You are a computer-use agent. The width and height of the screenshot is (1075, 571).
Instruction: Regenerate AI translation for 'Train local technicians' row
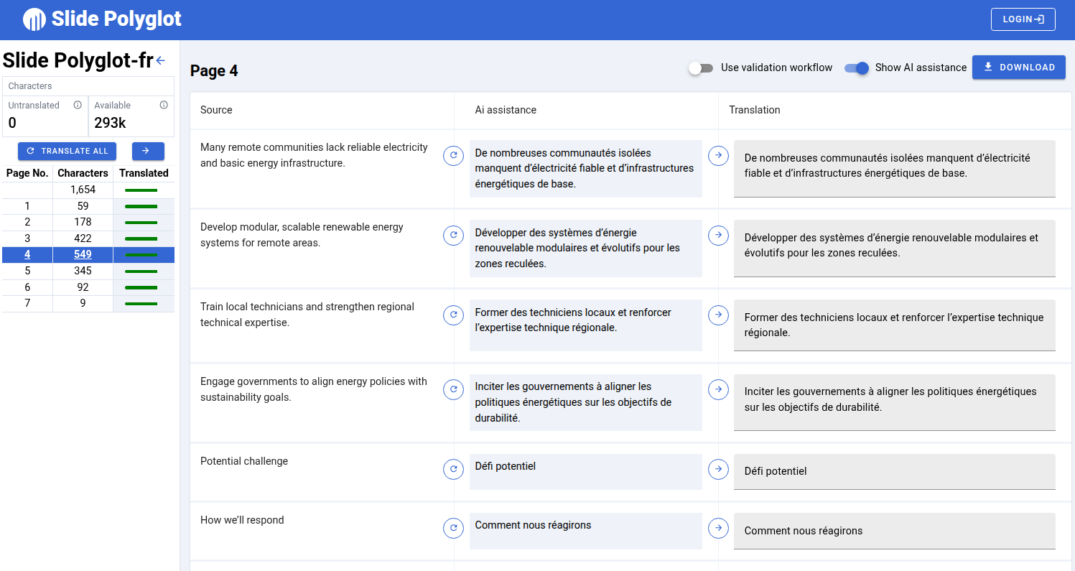(x=453, y=315)
